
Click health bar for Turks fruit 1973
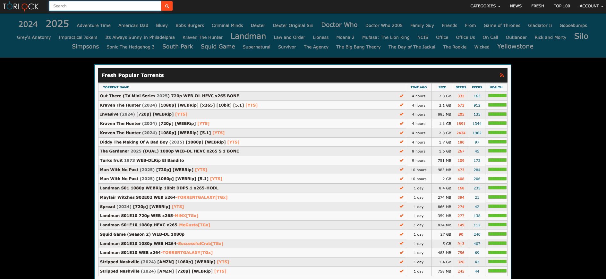pyautogui.click(x=497, y=160)
